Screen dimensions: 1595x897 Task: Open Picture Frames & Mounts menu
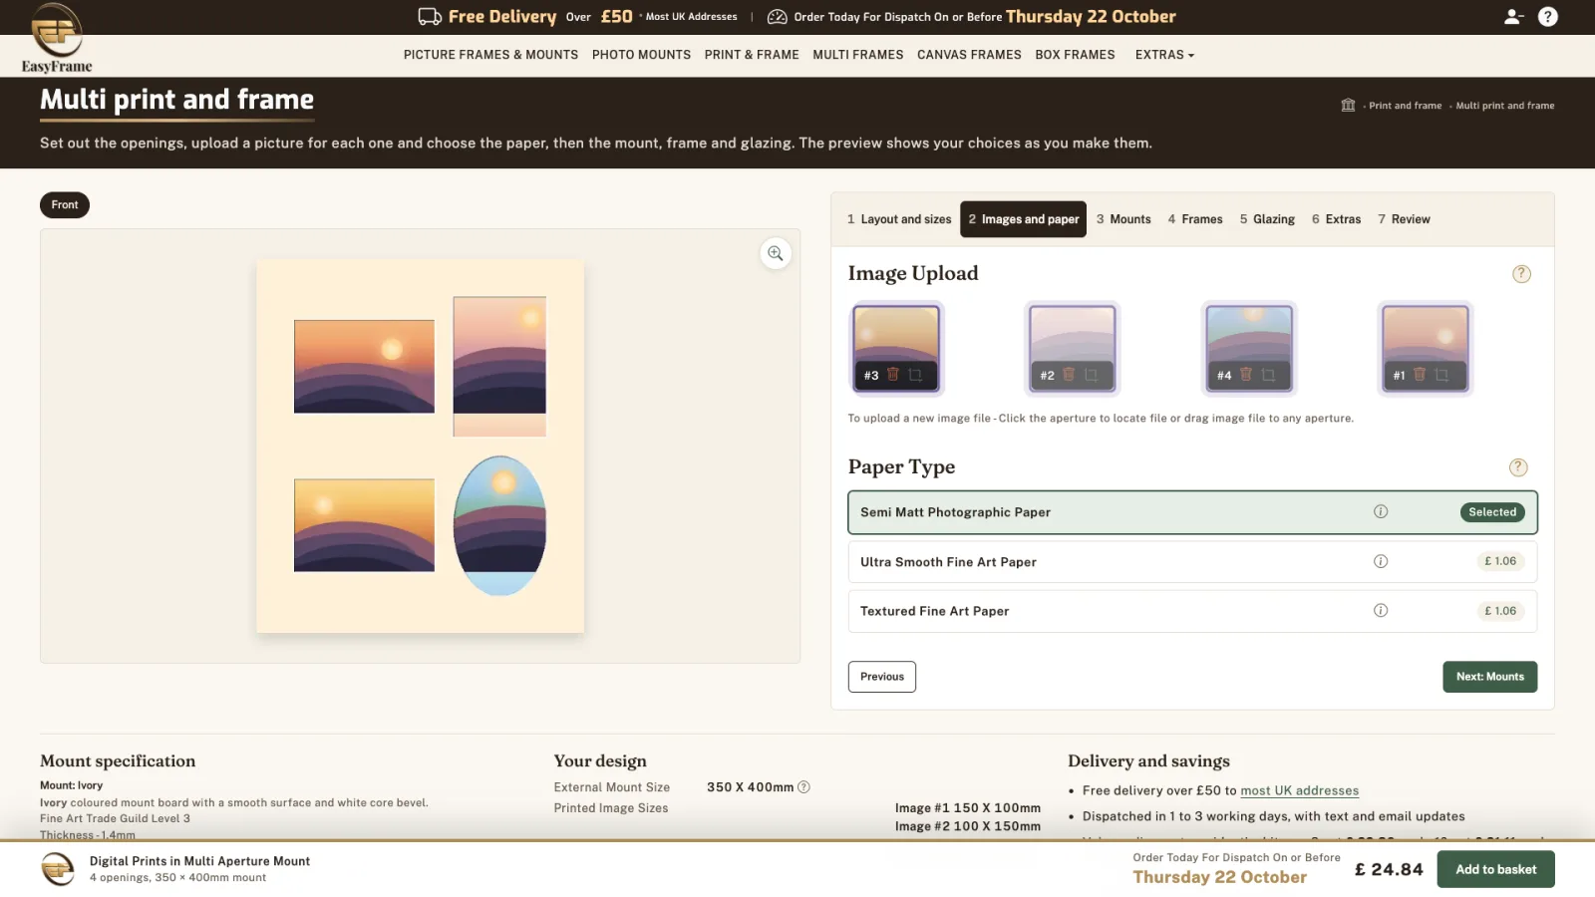click(x=490, y=55)
